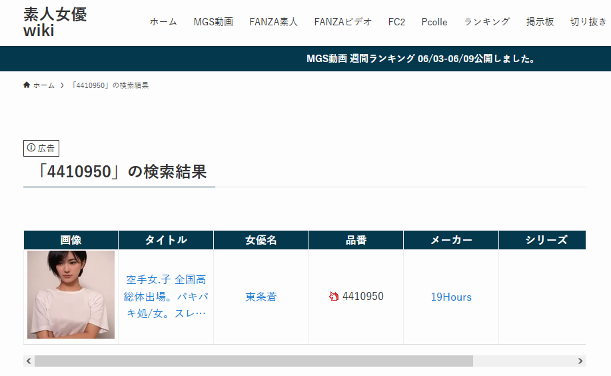This screenshot has height=376, width=611.
Task: Open the 素人女優 wiki site logo
Action: tap(55, 22)
